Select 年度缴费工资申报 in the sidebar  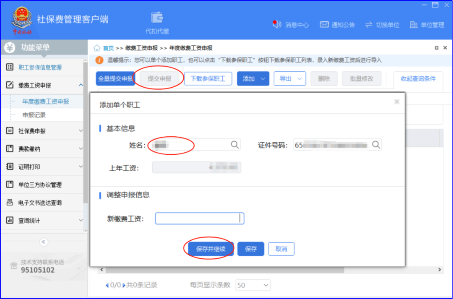point(46,101)
